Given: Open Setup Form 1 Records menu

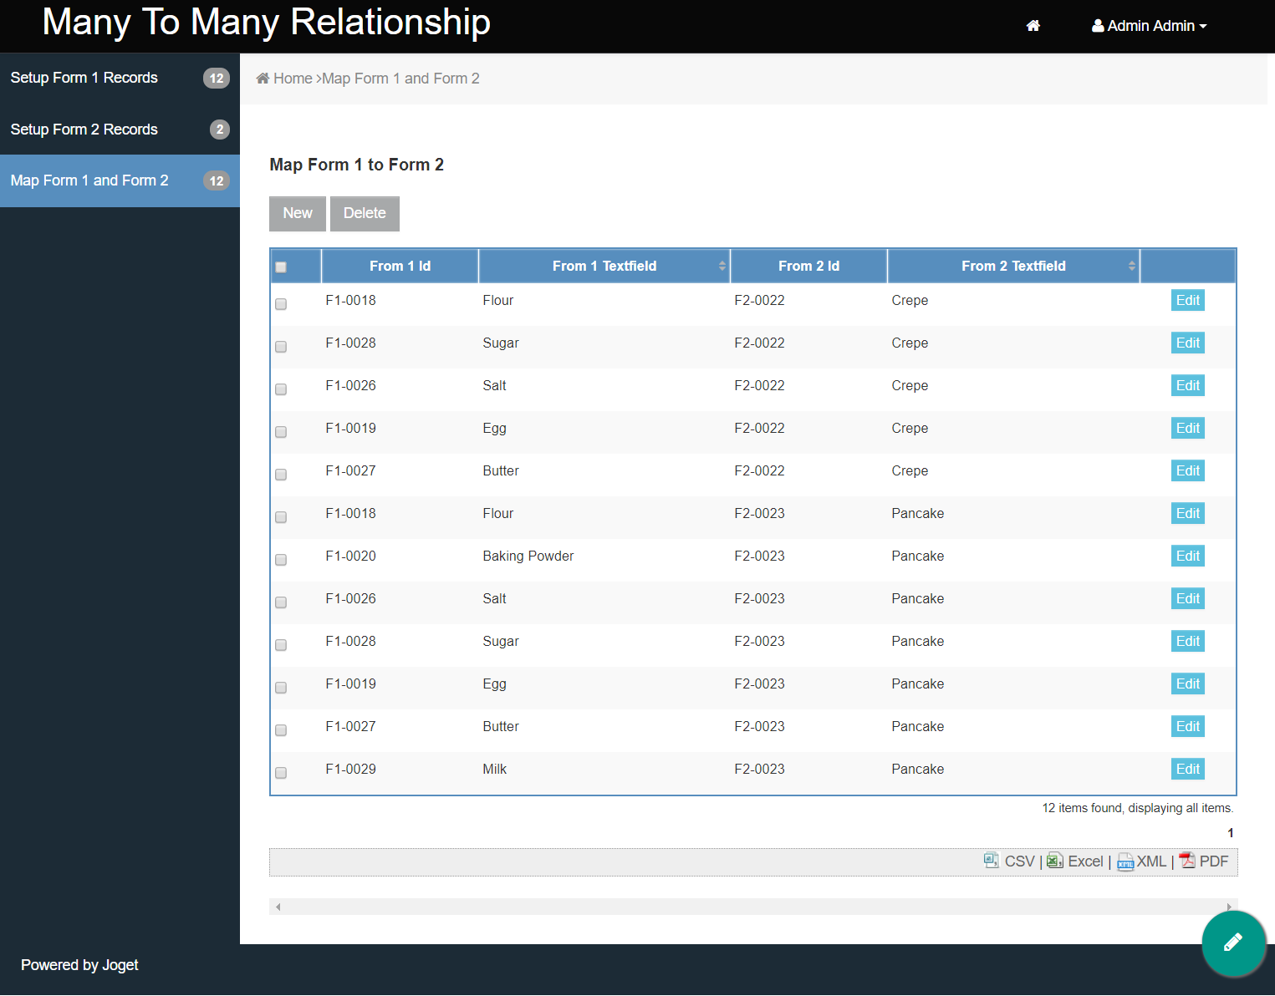Looking at the screenshot, I should [84, 78].
